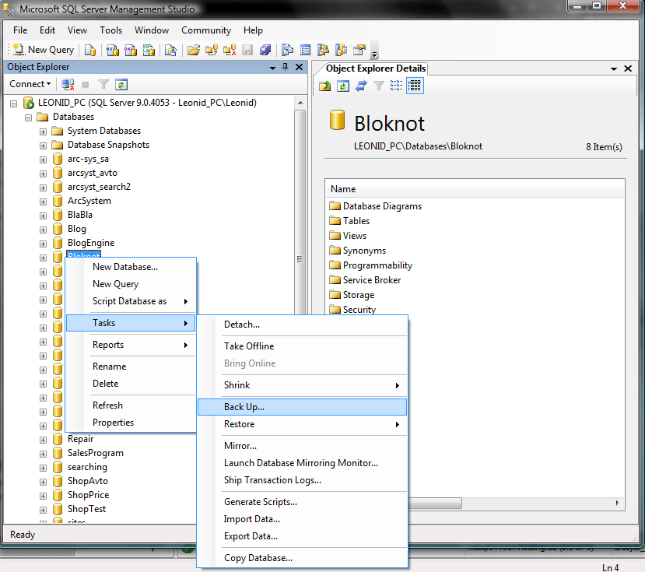Choose Export Data... option
The height and width of the screenshot is (572, 645).
(x=303, y=537)
